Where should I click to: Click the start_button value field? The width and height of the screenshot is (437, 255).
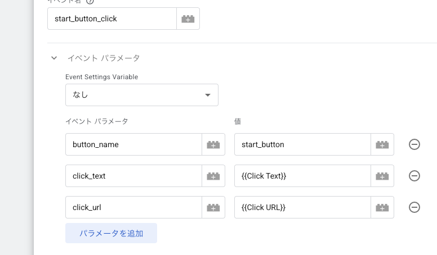pyautogui.click(x=302, y=144)
